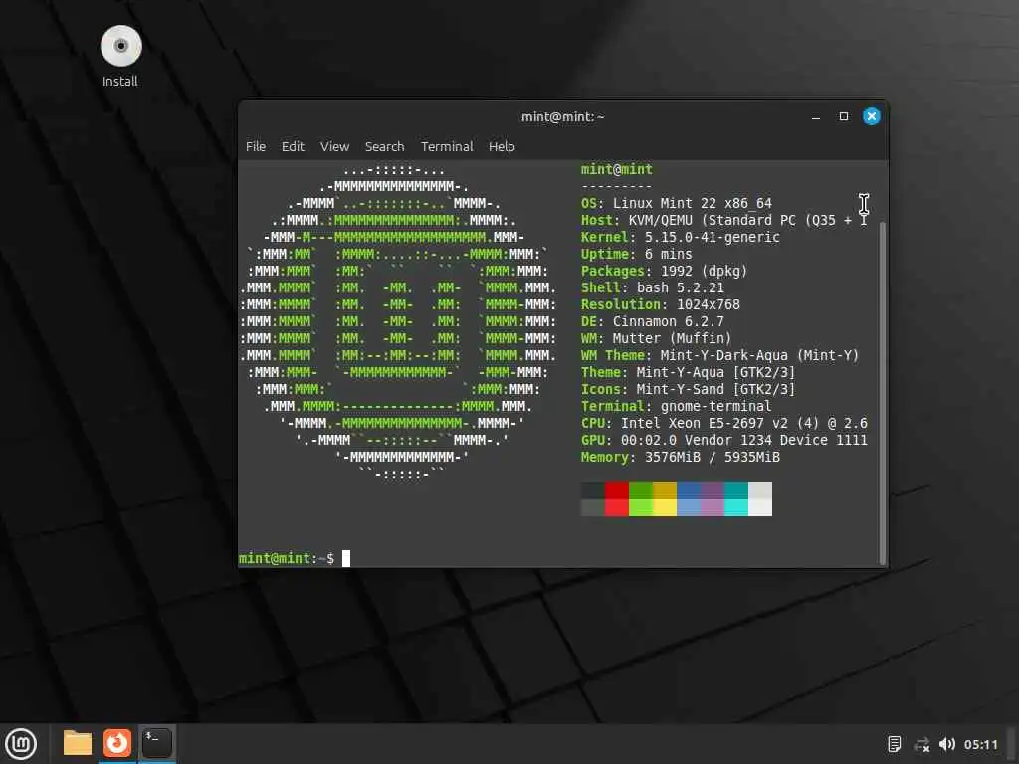Screen dimensions: 1019x764
Task: Click the bright magenta color block
Action: [x=713, y=507]
